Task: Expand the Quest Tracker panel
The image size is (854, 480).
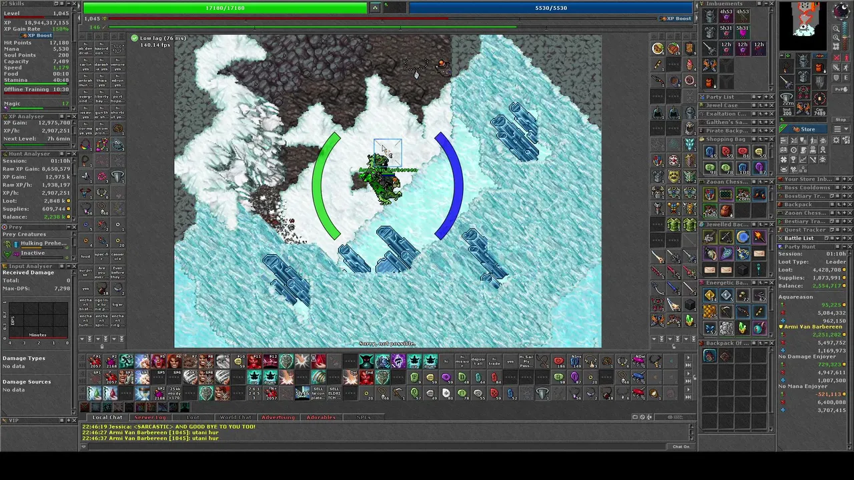Action: click(844, 230)
